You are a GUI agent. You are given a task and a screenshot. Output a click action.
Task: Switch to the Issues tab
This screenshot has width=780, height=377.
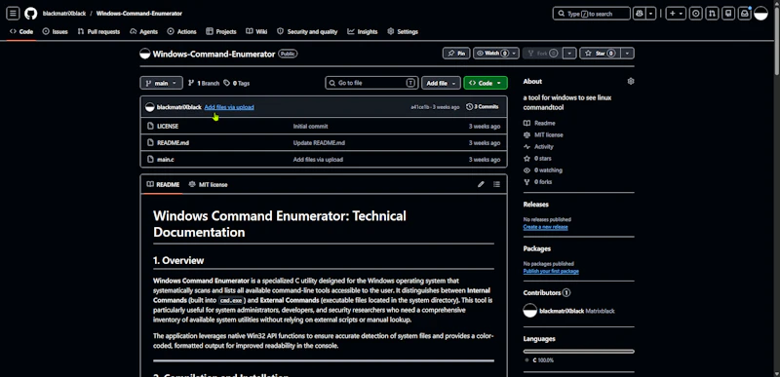(x=55, y=32)
